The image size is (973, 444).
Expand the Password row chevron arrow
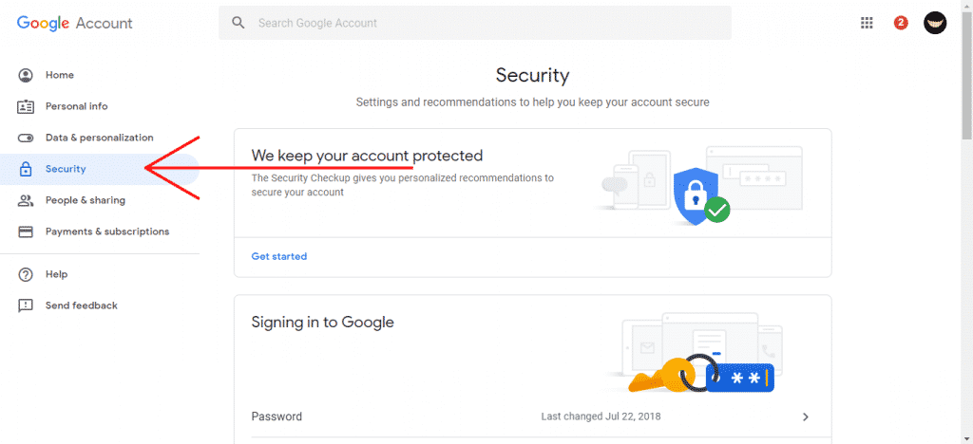[806, 416]
